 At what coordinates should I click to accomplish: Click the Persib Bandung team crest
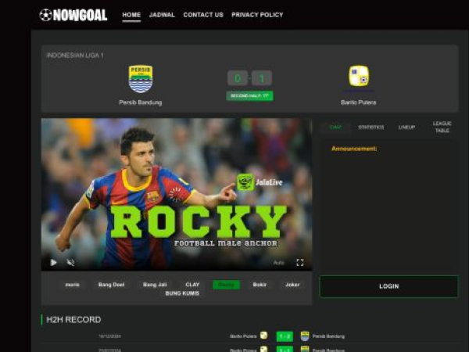pos(141,78)
